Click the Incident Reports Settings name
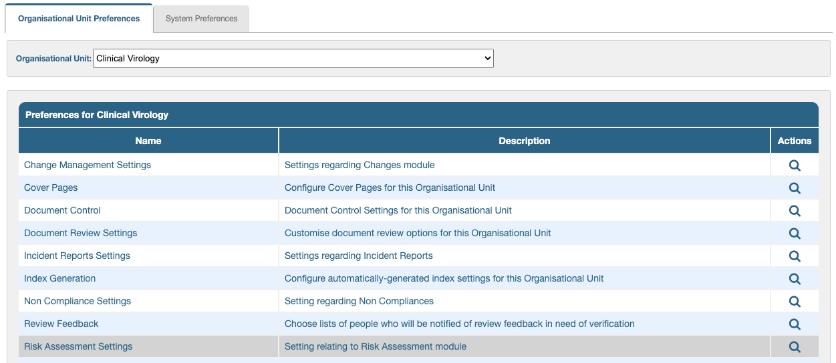Screen dimensions: 836x363 pyautogui.click(x=77, y=256)
